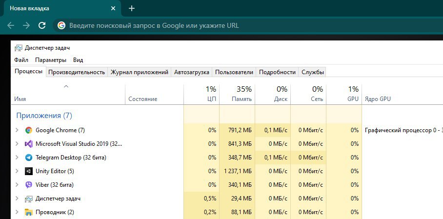The height and width of the screenshot is (219, 443).
Task: Sort by the Состояние column header
Action: (x=154, y=95)
